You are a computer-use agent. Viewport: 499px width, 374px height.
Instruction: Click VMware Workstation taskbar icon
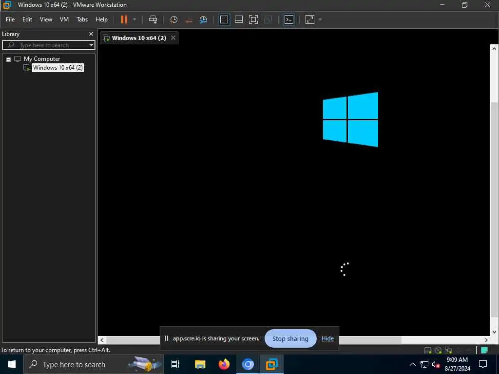(x=272, y=364)
